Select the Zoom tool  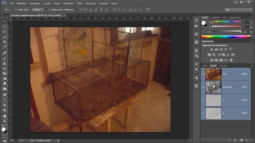[x=4, y=121]
